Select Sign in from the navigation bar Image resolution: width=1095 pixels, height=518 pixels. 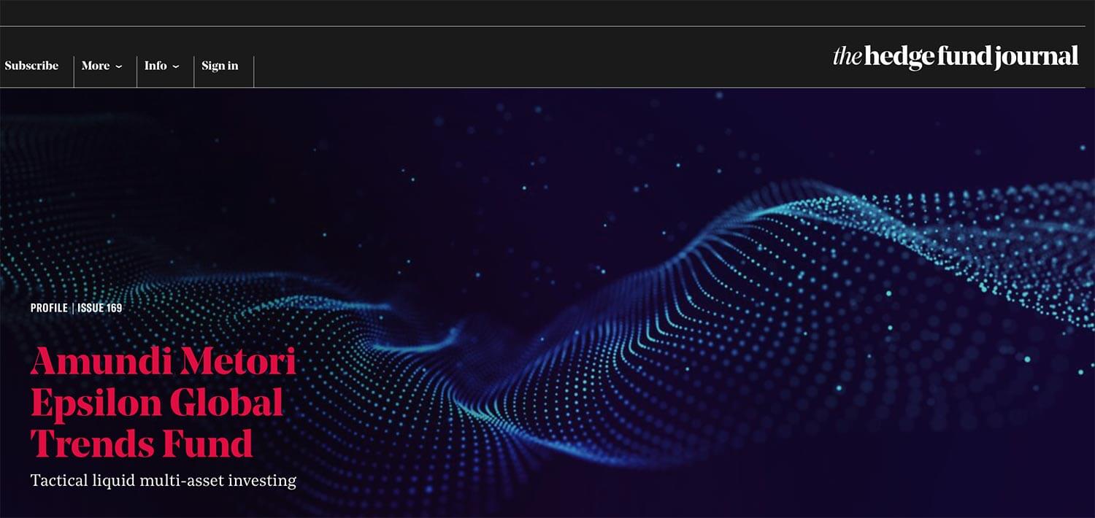[x=220, y=66]
